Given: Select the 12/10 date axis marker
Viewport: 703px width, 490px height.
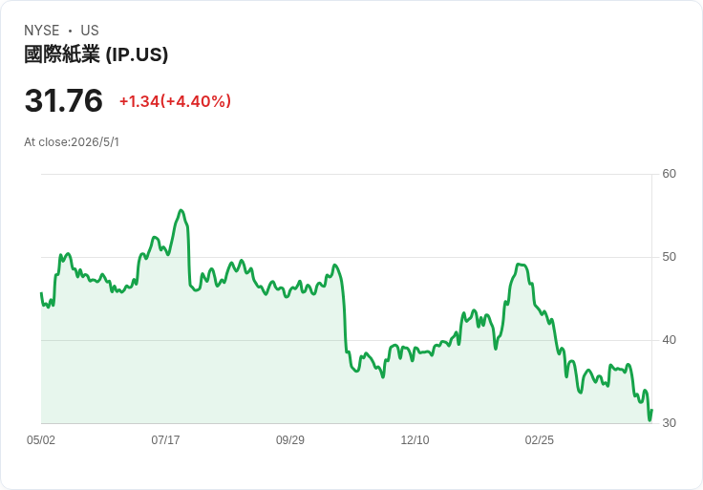Looking at the screenshot, I should click(415, 439).
